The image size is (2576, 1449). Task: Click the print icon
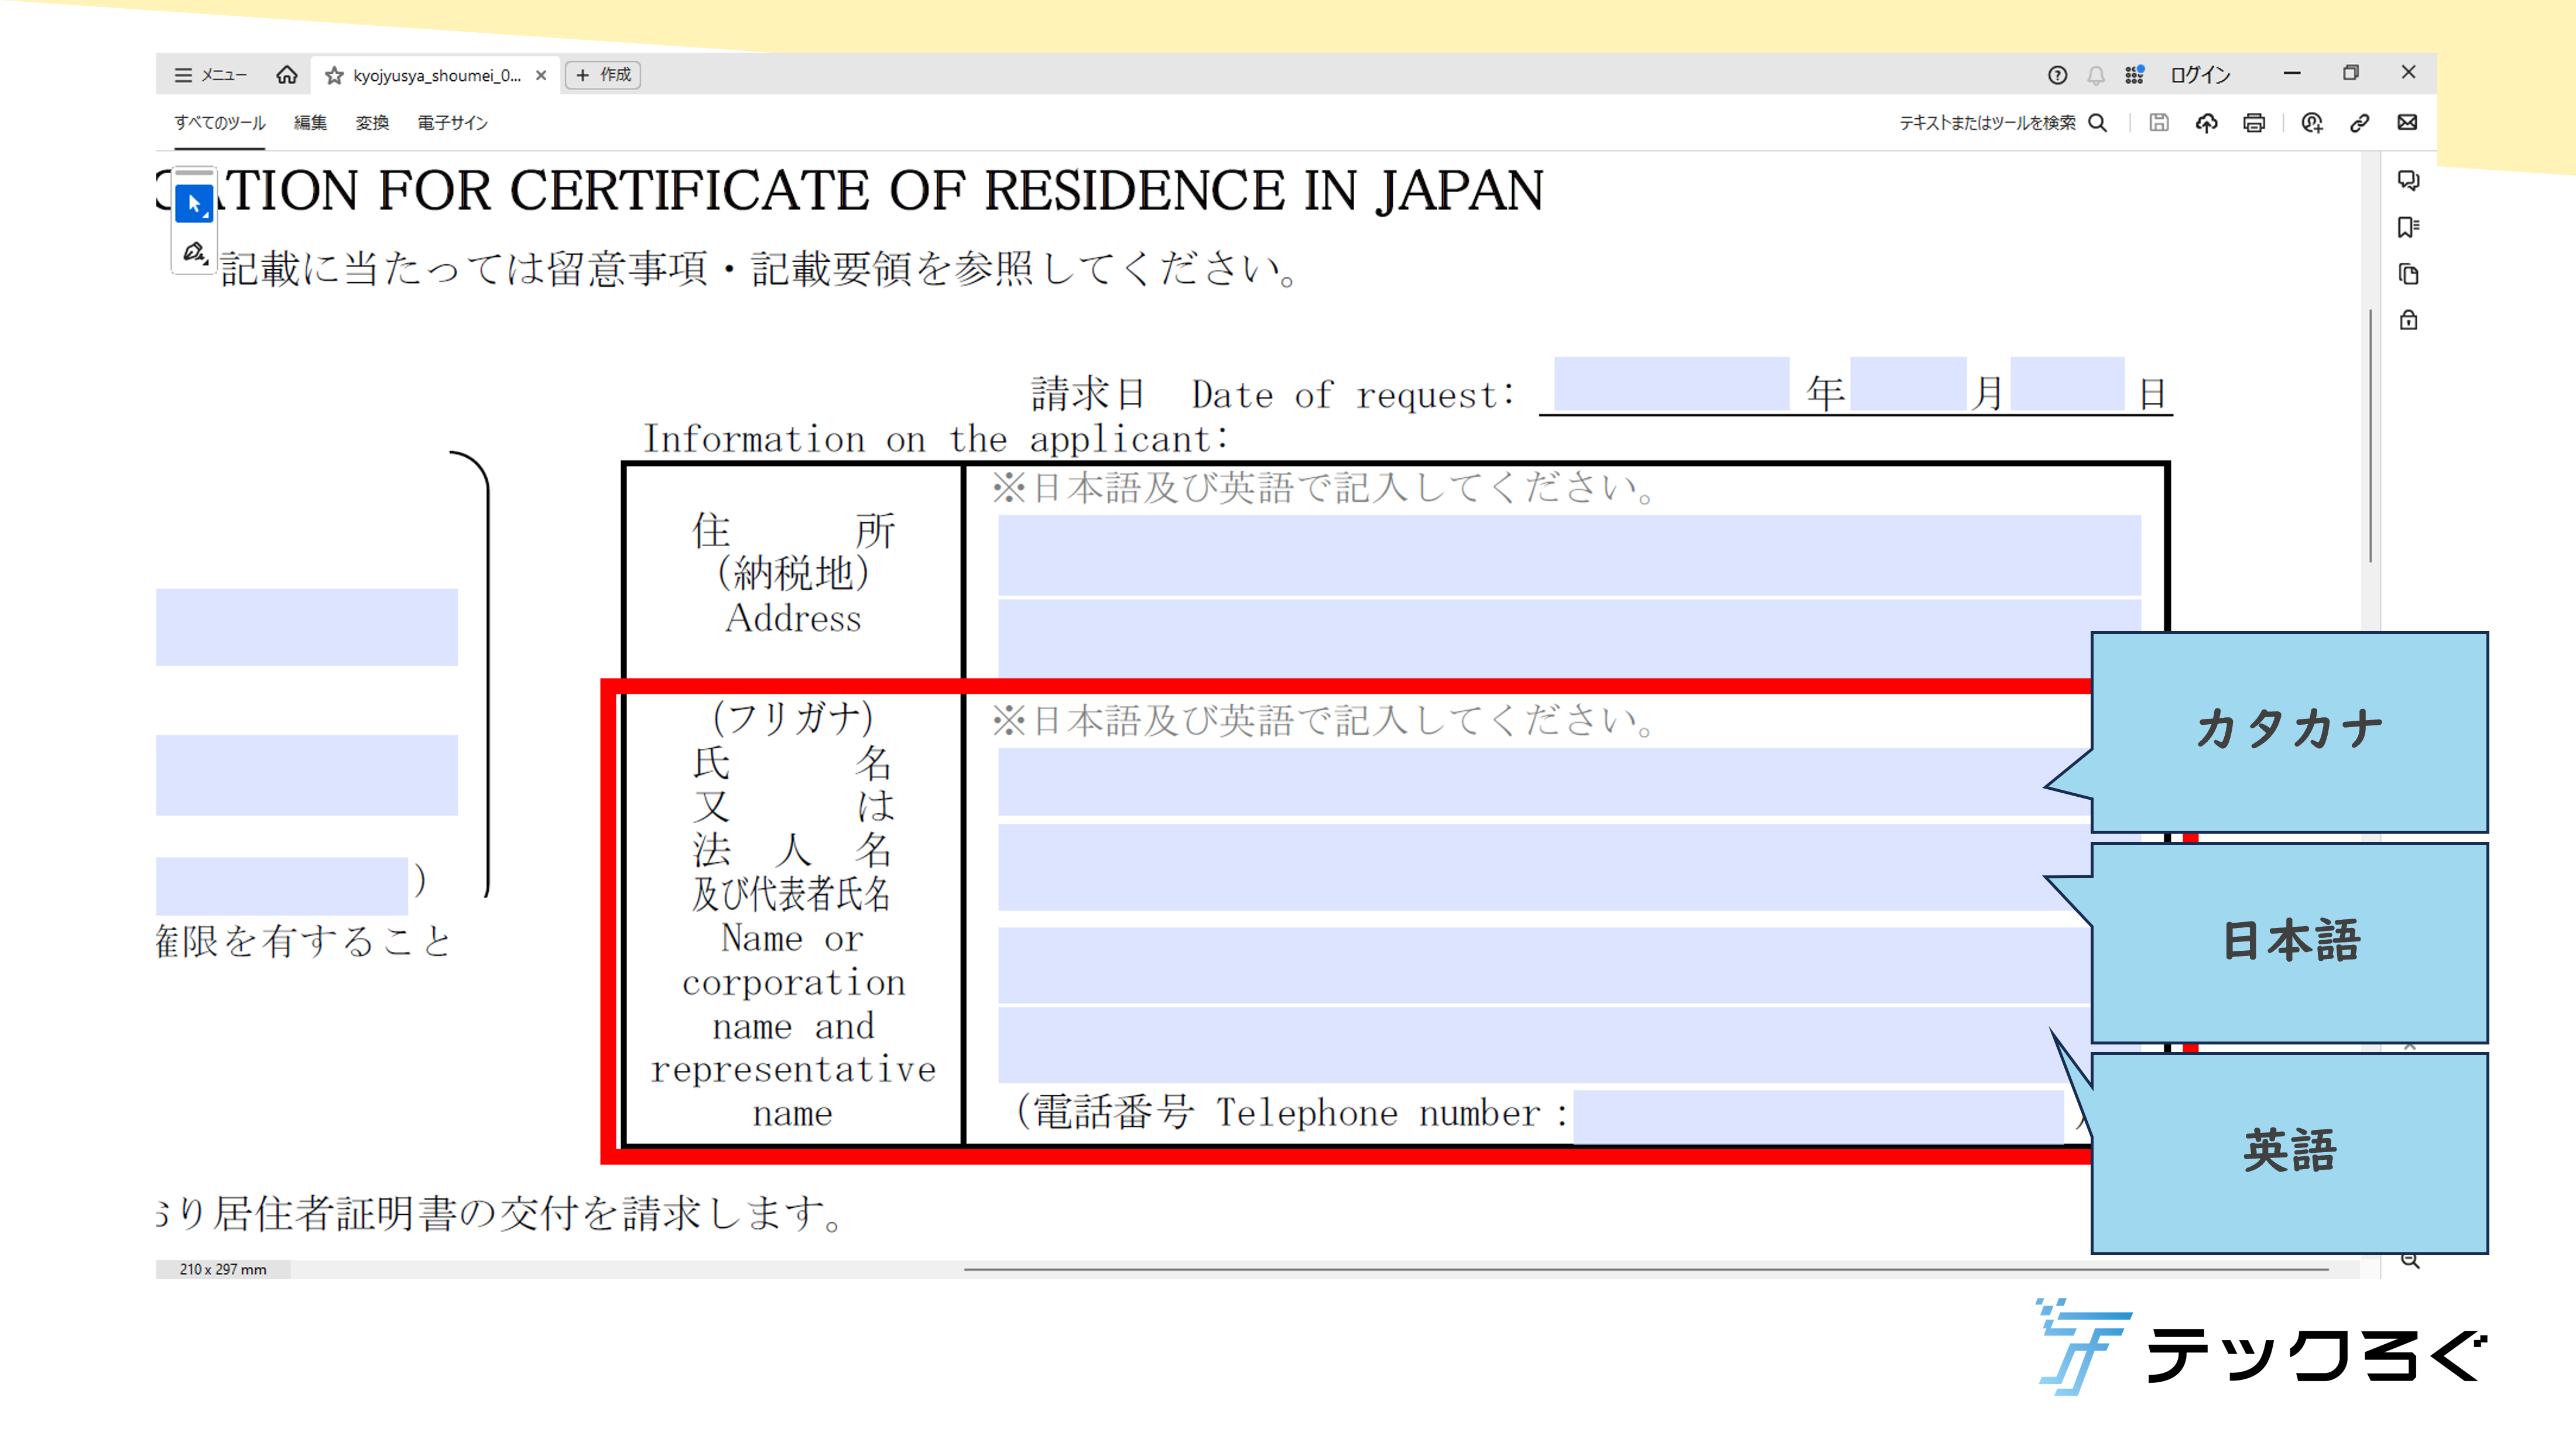2254,123
